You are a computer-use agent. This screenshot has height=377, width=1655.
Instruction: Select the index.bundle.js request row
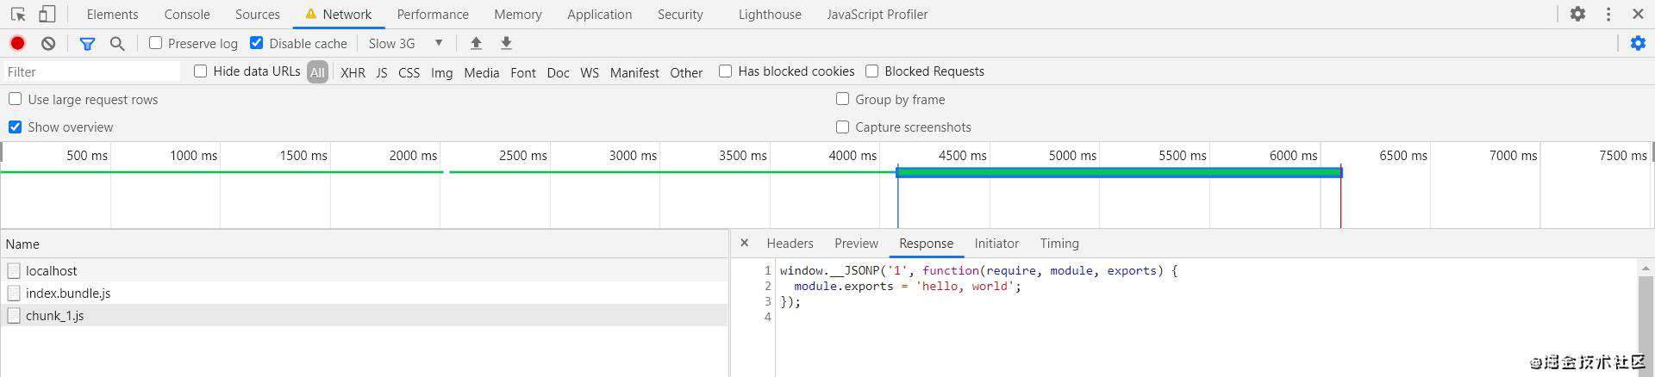pyautogui.click(x=365, y=293)
